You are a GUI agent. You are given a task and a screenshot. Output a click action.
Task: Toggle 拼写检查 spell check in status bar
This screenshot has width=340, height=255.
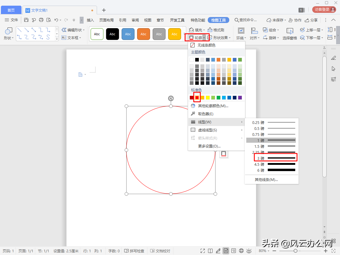[x=134, y=251]
